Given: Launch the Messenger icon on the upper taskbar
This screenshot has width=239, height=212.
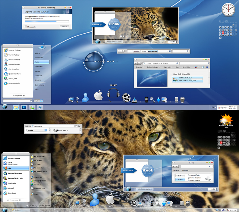Looking at the screenshot, I should (x=32, y=108).
